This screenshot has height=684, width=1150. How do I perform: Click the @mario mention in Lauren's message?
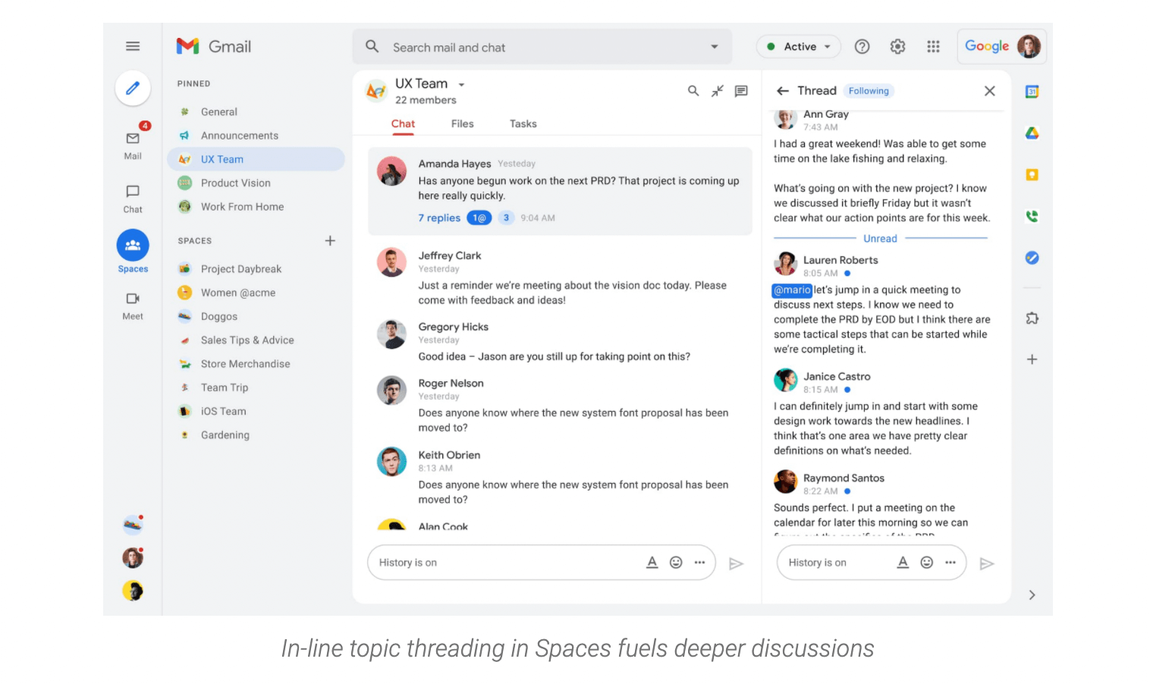coord(792,290)
